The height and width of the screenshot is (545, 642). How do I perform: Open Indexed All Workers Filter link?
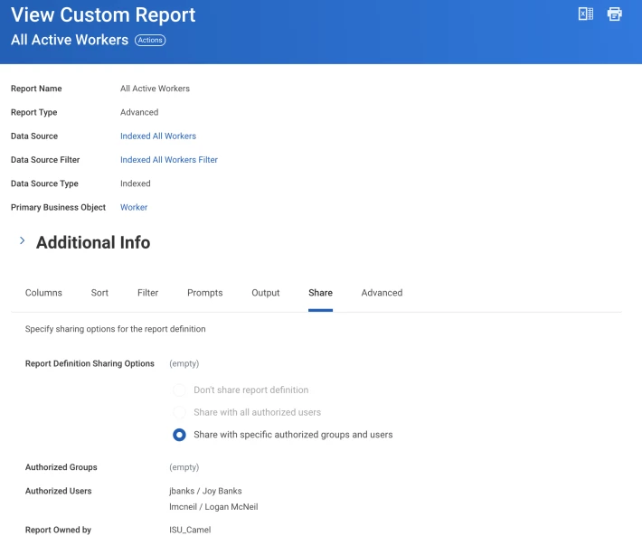coord(169,160)
